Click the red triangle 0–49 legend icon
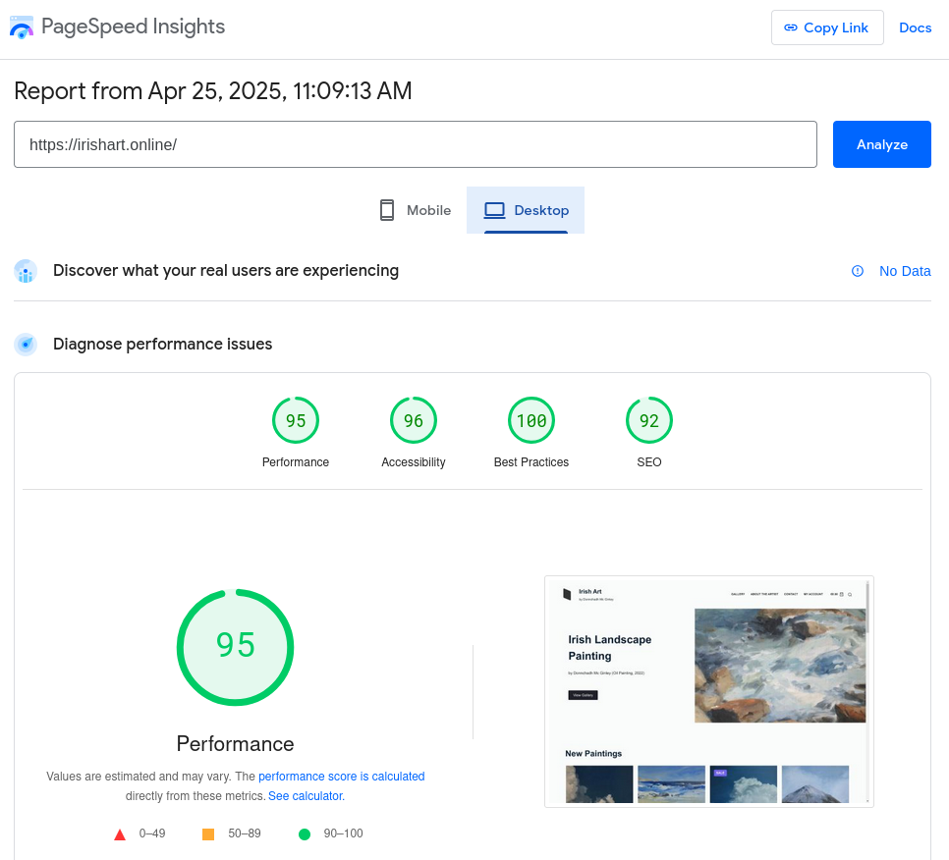This screenshot has width=949, height=860. pyautogui.click(x=120, y=834)
